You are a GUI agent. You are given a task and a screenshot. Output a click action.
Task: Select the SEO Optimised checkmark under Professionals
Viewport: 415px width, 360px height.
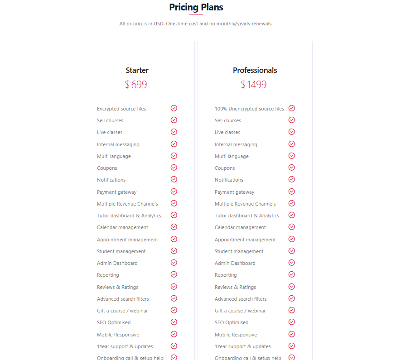[x=291, y=322]
